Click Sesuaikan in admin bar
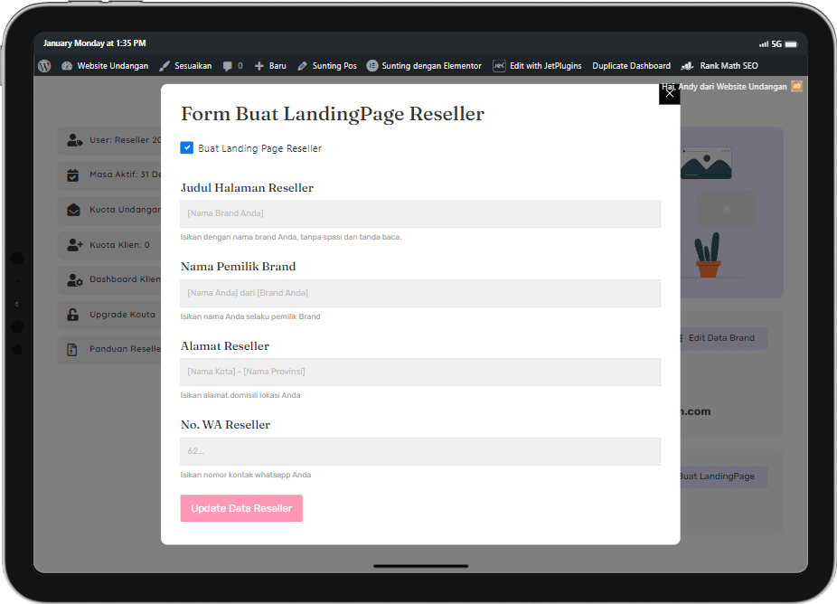Screen dimensions: 837x604 pyautogui.click(x=186, y=66)
